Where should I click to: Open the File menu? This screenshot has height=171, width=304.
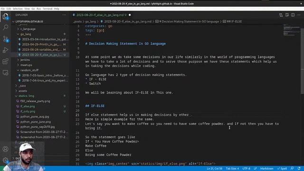(x=3, y=9)
